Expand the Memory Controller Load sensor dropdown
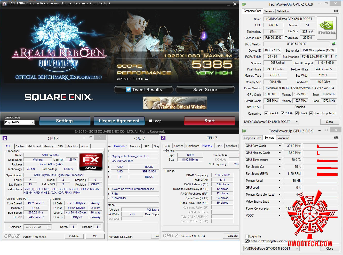The image size is (343, 255). coord(280,195)
